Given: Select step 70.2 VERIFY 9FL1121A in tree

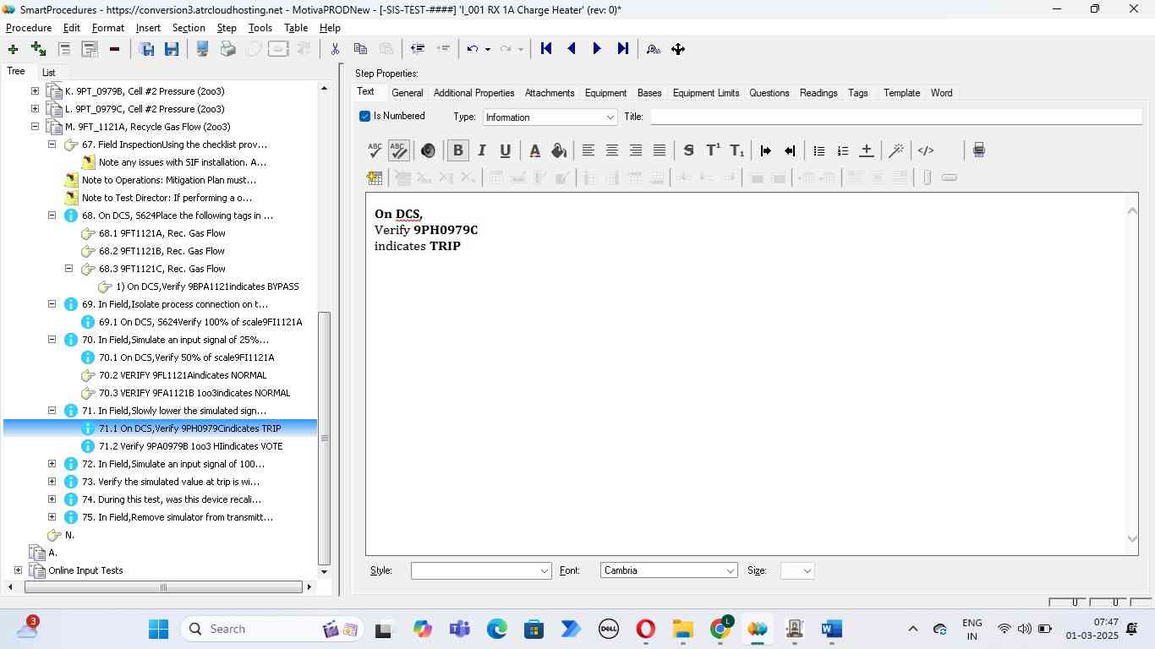Looking at the screenshot, I should point(183,375).
